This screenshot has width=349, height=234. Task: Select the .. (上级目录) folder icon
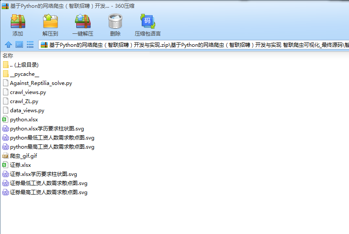6,65
